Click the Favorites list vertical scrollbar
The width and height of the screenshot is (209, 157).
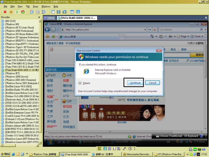[40, 81]
